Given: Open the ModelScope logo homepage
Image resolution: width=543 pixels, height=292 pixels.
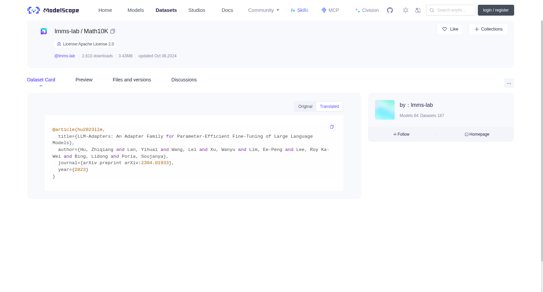Looking at the screenshot, I should point(53,10).
